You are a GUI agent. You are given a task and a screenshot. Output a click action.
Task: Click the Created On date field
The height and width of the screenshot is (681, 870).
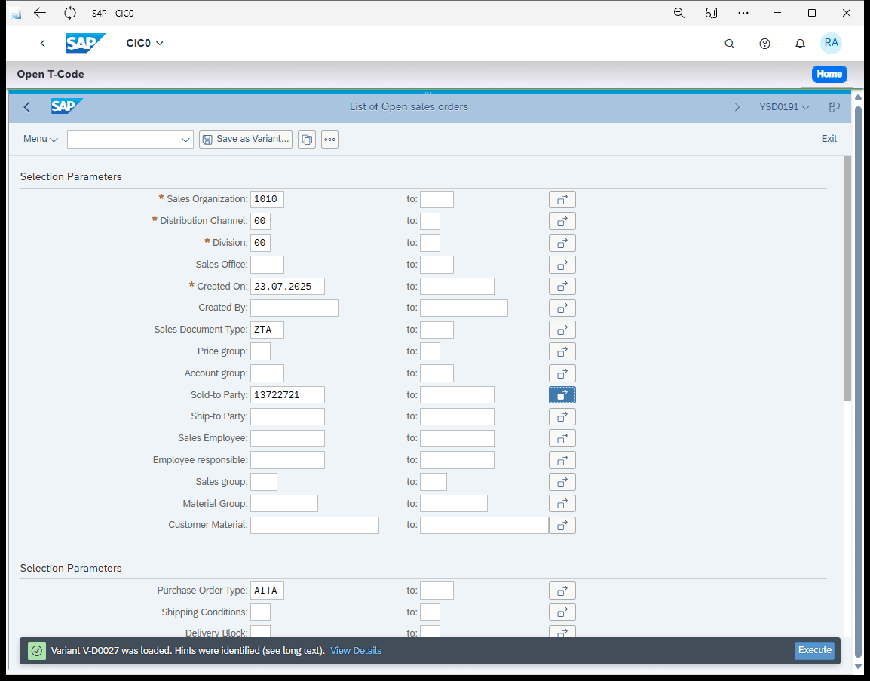tap(287, 287)
